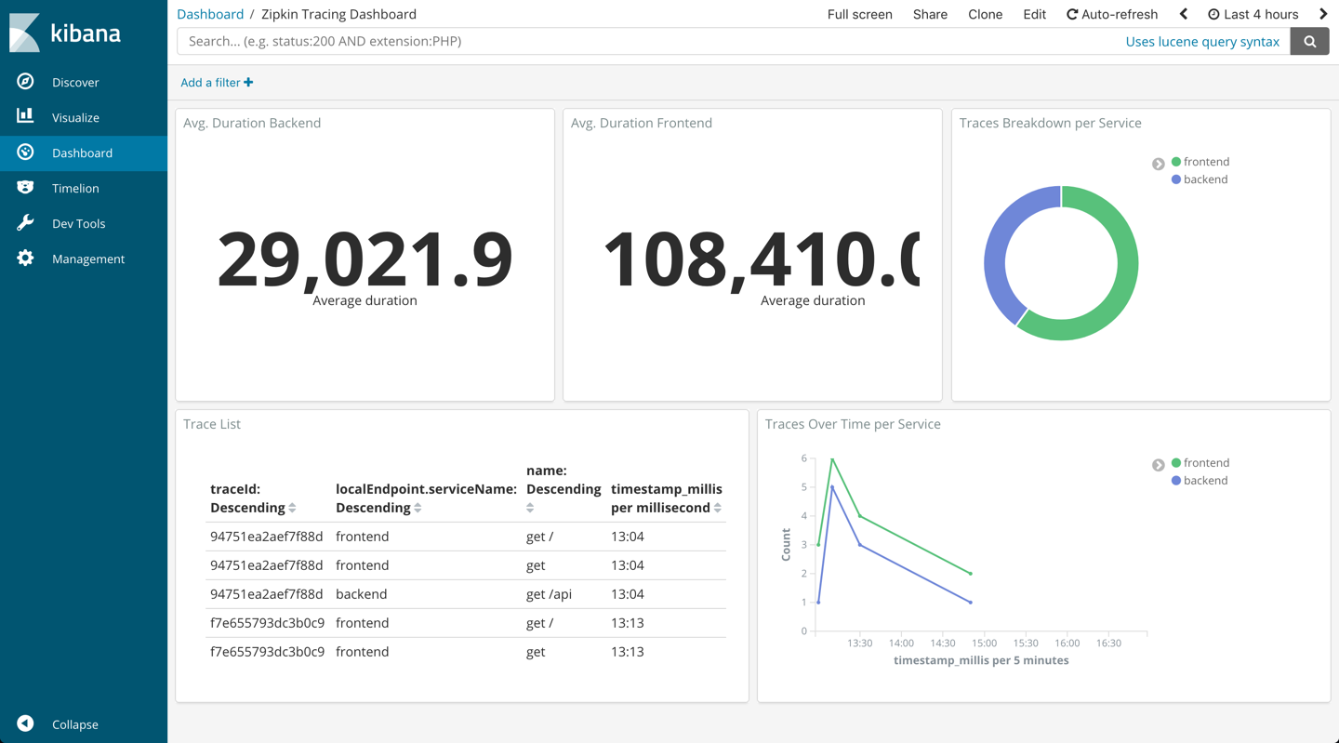1339x743 pixels.
Task: Click frontend label in line chart legend
Action: point(1206,463)
